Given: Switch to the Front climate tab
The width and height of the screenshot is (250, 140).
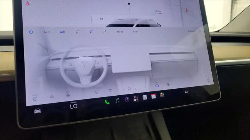Looking at the screenshot, I should pyautogui.click(x=120, y=32).
